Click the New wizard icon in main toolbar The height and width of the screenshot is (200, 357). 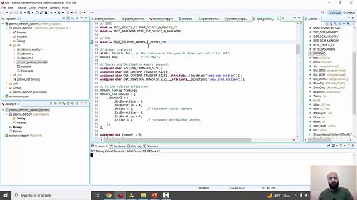(x=3, y=13)
